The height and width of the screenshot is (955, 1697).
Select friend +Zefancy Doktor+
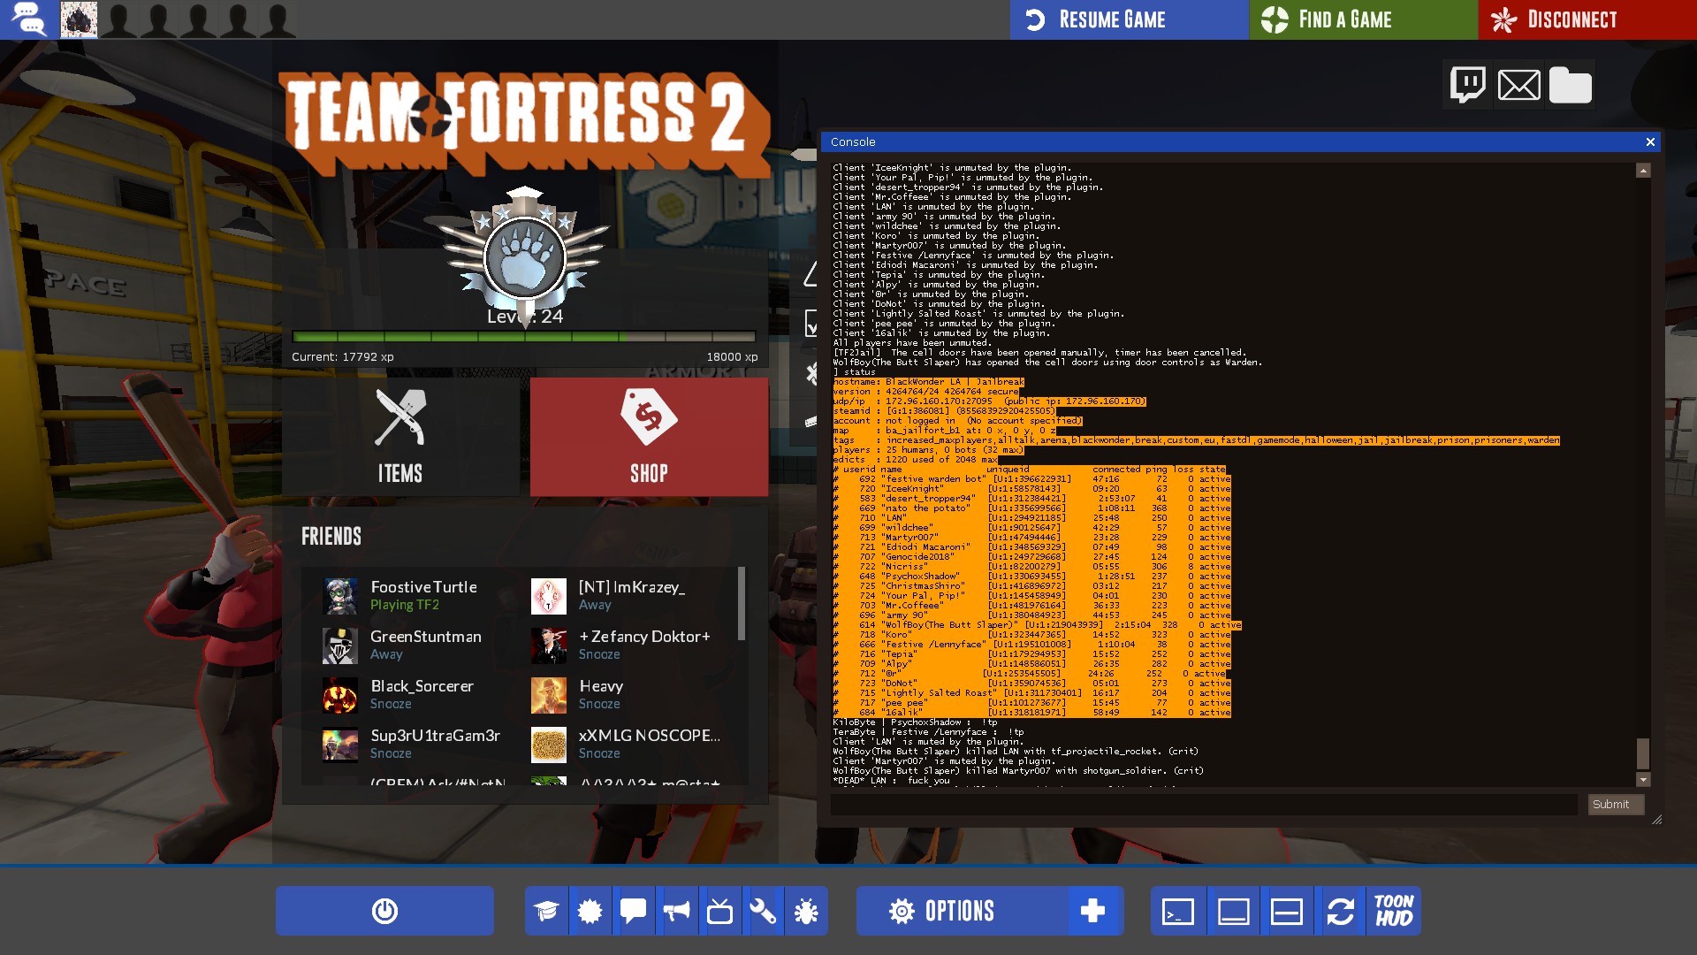[x=630, y=645]
